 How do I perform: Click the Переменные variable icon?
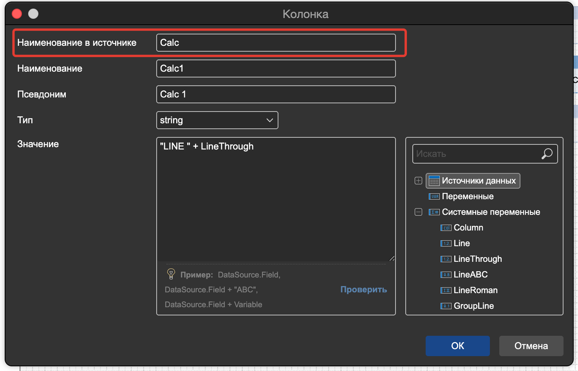[434, 196]
